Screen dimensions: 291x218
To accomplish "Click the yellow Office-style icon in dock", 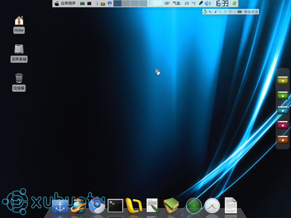I will (134, 206).
